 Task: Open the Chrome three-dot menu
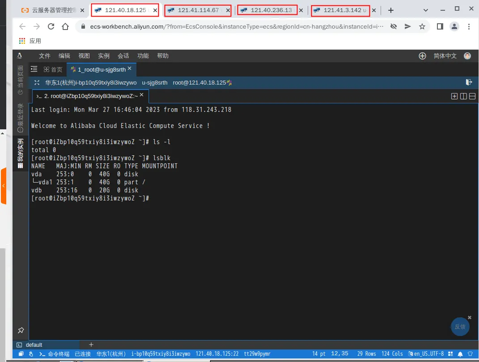(x=469, y=26)
